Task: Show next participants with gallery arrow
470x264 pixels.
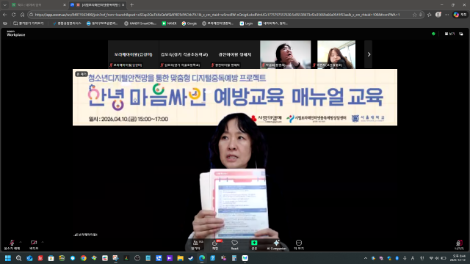Action: pos(369,54)
